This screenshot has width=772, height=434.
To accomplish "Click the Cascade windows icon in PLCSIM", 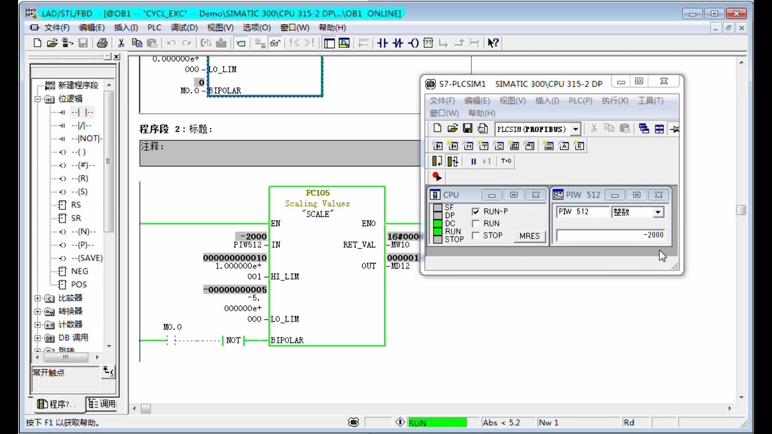I will [644, 129].
